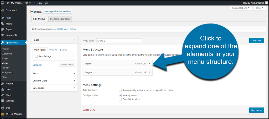Click the My Website home icon

[8, 3]
